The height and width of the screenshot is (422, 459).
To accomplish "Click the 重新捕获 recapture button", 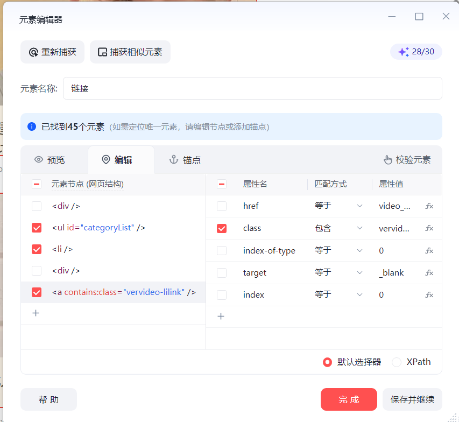I will 52,52.
